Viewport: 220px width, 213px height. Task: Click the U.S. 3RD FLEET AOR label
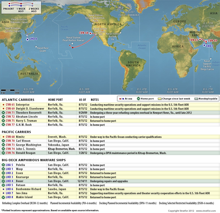point(84,91)
